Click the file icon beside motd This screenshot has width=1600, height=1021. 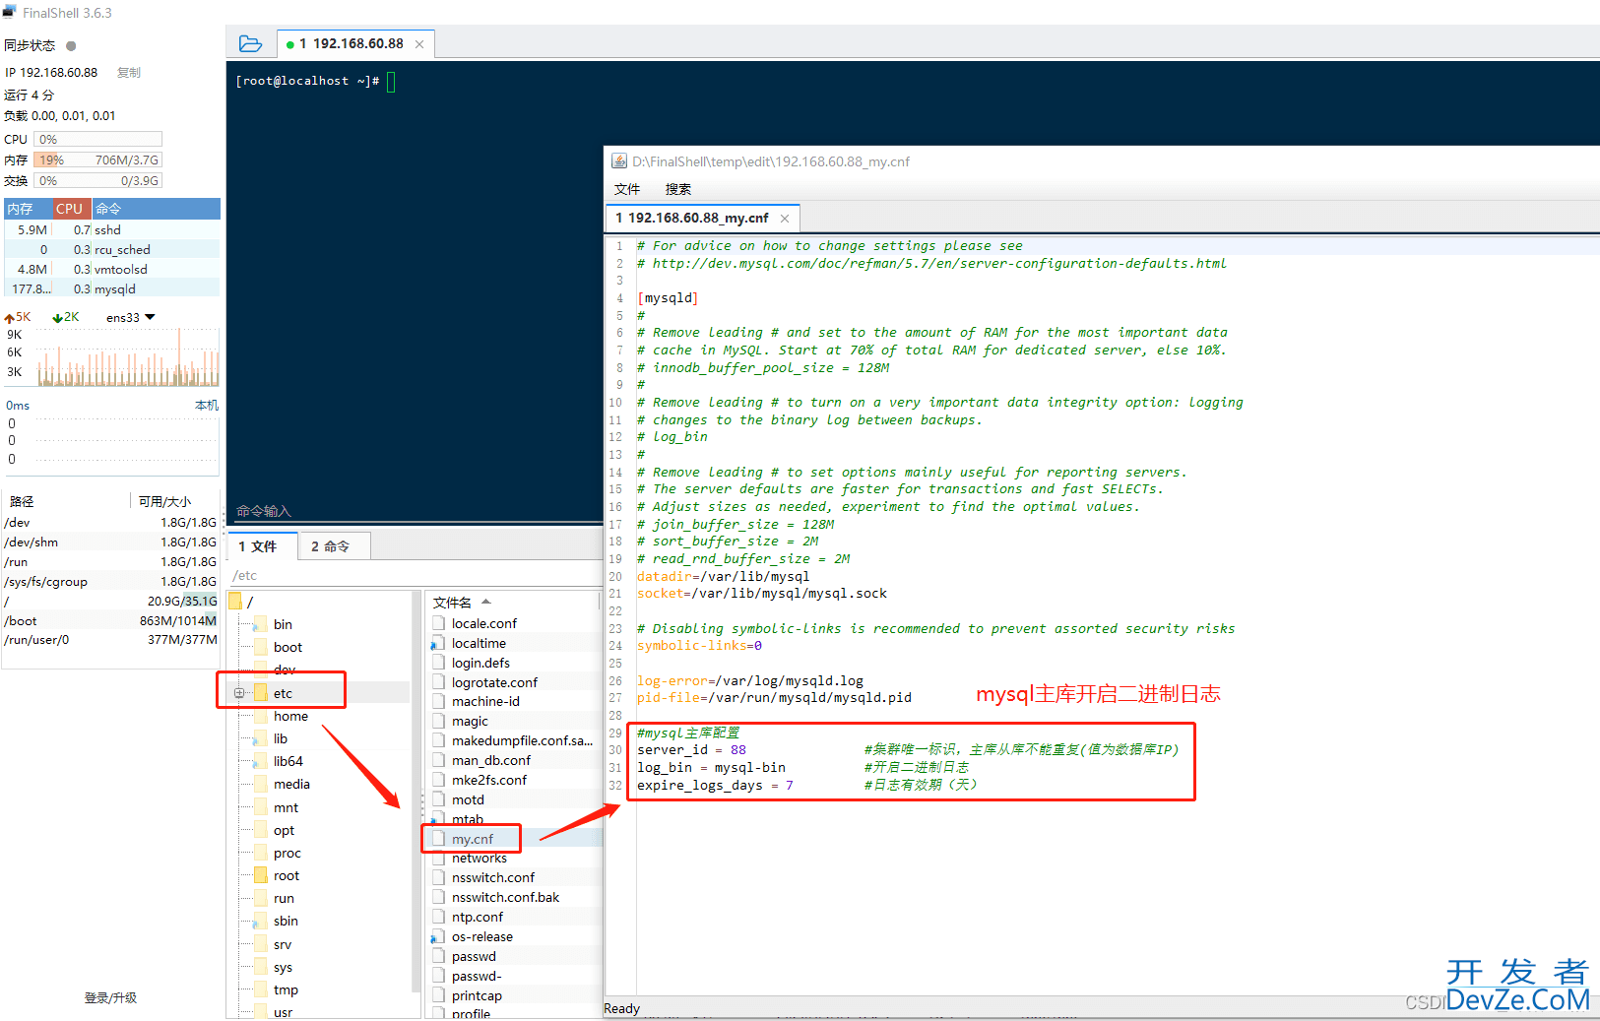(x=439, y=799)
